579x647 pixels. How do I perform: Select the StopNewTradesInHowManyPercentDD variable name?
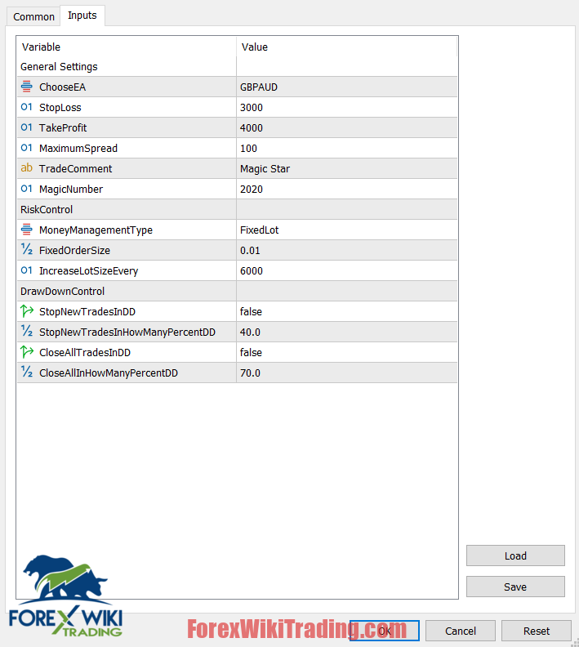[x=127, y=332]
